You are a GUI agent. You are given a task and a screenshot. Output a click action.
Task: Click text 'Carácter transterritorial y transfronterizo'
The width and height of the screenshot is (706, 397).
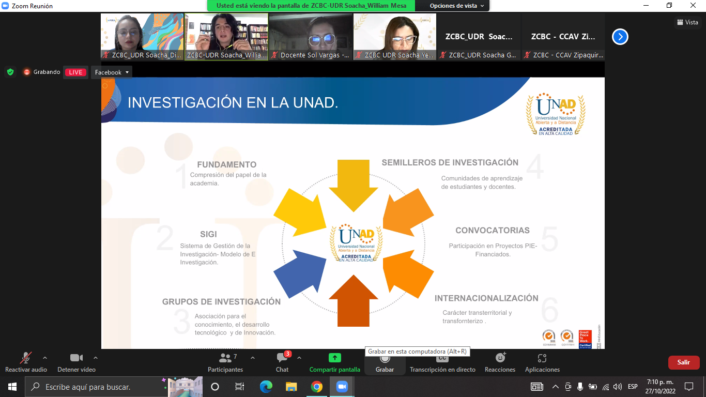(477, 317)
